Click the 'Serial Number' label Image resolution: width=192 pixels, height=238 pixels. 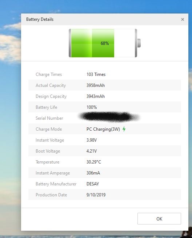tap(49, 118)
